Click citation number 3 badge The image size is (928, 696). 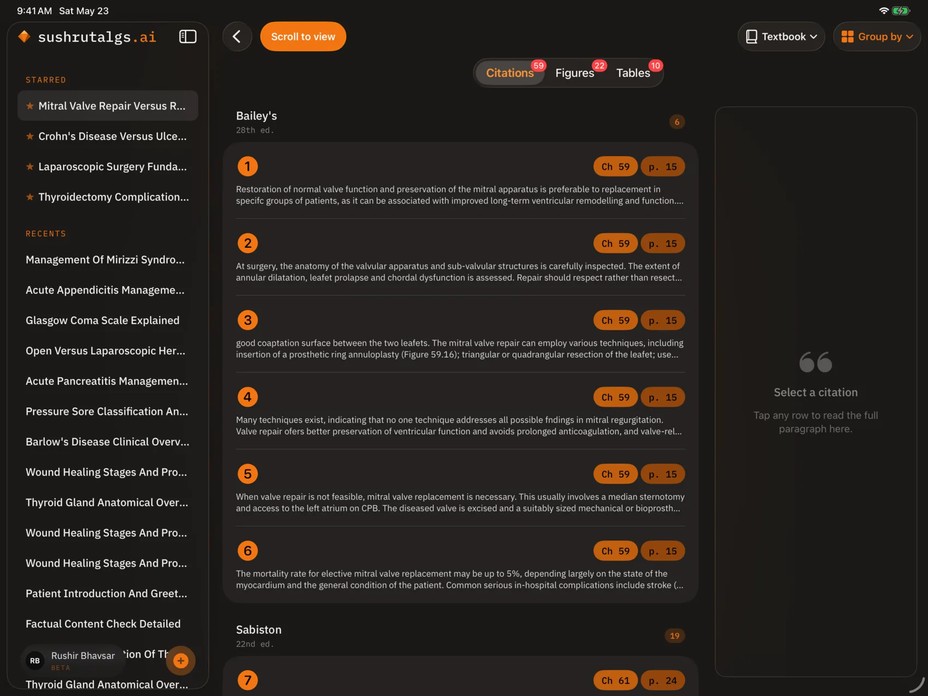[x=248, y=320]
